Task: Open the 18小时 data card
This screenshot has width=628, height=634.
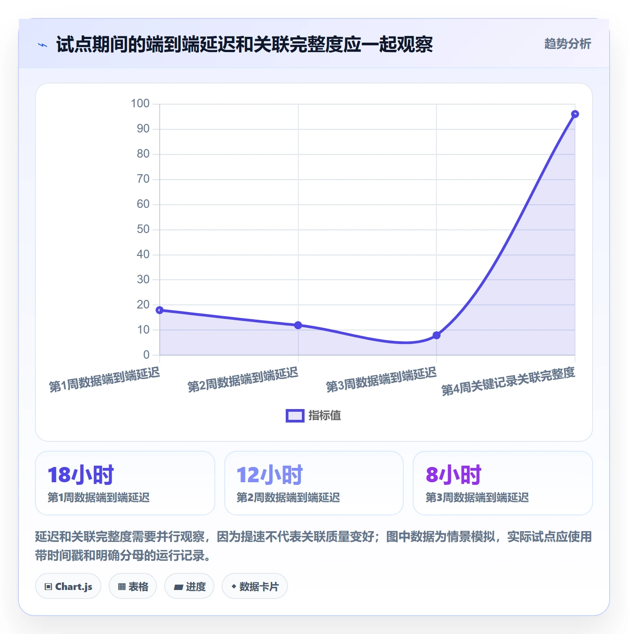Action: tap(125, 483)
